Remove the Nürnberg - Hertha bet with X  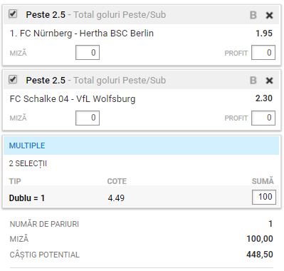click(x=269, y=16)
